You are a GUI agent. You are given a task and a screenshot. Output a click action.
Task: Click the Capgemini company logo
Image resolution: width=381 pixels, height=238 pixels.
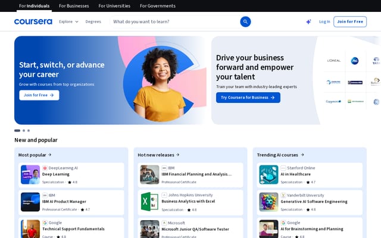333,102
